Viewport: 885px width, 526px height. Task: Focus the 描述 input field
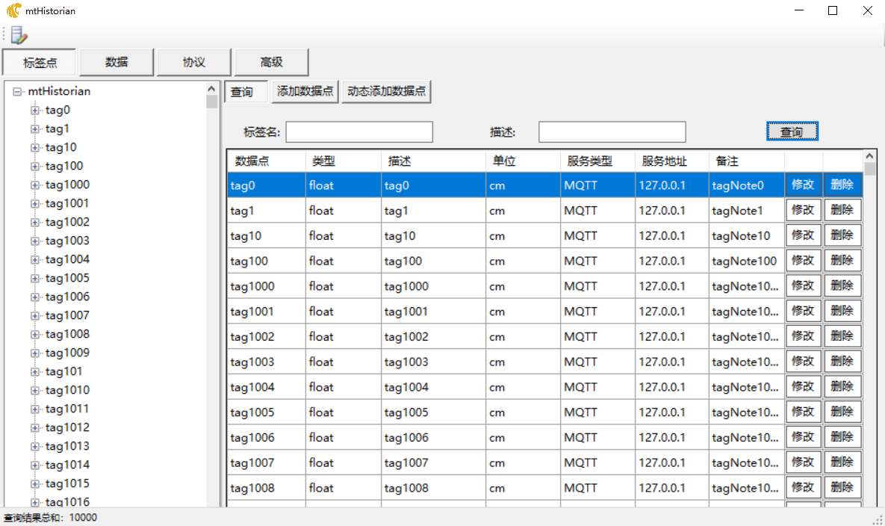tap(612, 132)
